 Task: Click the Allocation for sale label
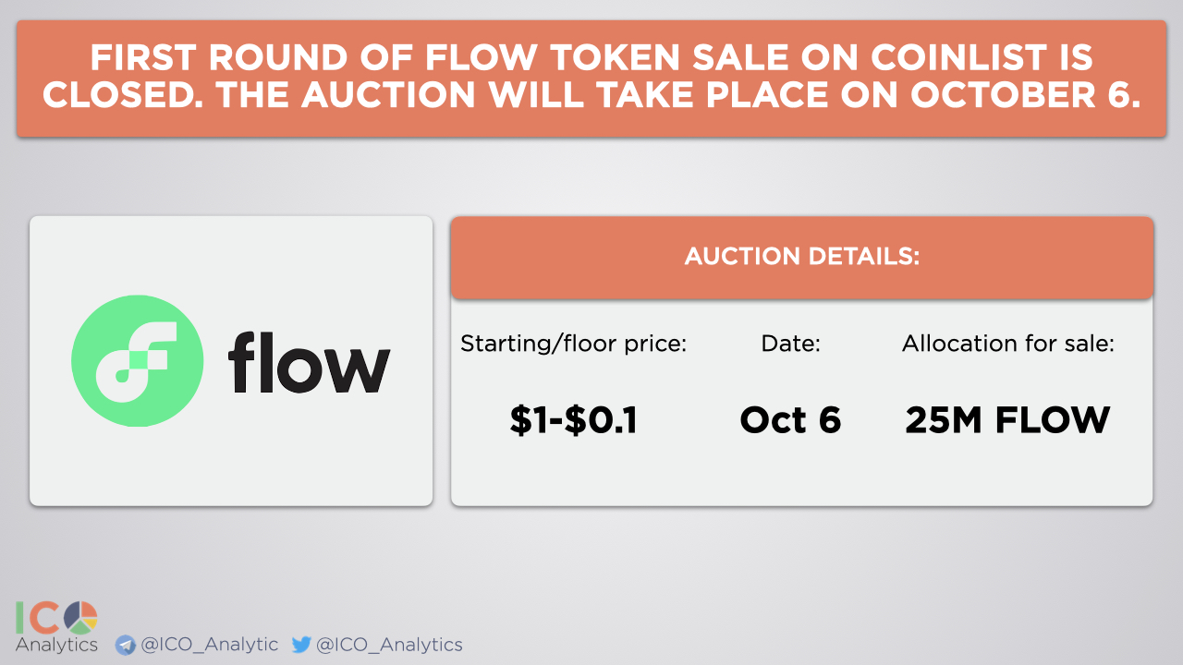[1008, 345]
